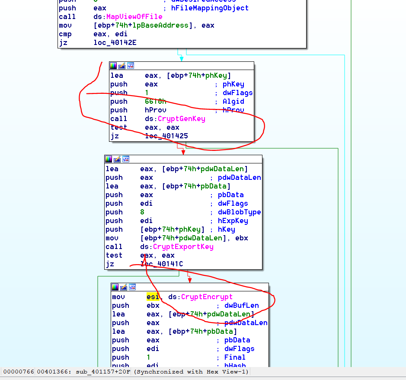
Task: Click the edit icon on CryptEncrypt block
Action: (x=124, y=287)
